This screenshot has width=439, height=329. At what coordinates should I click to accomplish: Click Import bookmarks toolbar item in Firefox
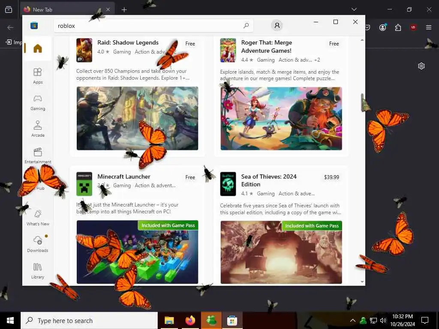14,42
